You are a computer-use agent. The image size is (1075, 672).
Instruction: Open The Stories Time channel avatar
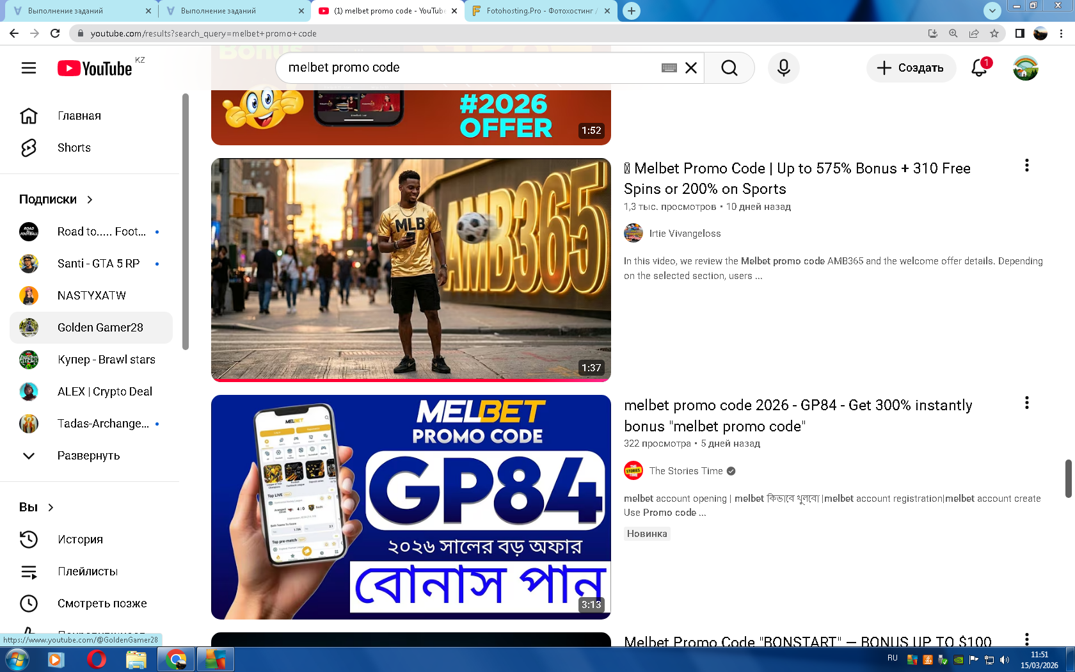[633, 471]
